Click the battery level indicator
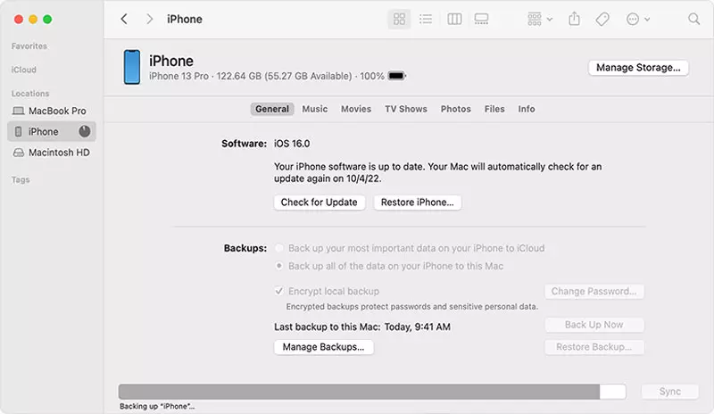The width and height of the screenshot is (714, 414). point(396,76)
